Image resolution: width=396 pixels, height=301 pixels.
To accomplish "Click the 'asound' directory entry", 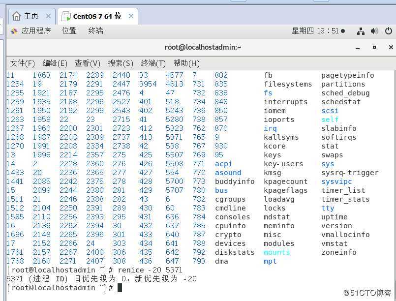I will tap(228, 173).
